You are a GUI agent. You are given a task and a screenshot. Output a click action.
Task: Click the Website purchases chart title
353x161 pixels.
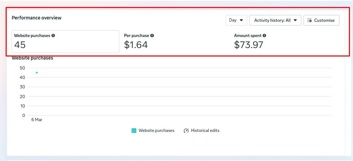[32, 58]
